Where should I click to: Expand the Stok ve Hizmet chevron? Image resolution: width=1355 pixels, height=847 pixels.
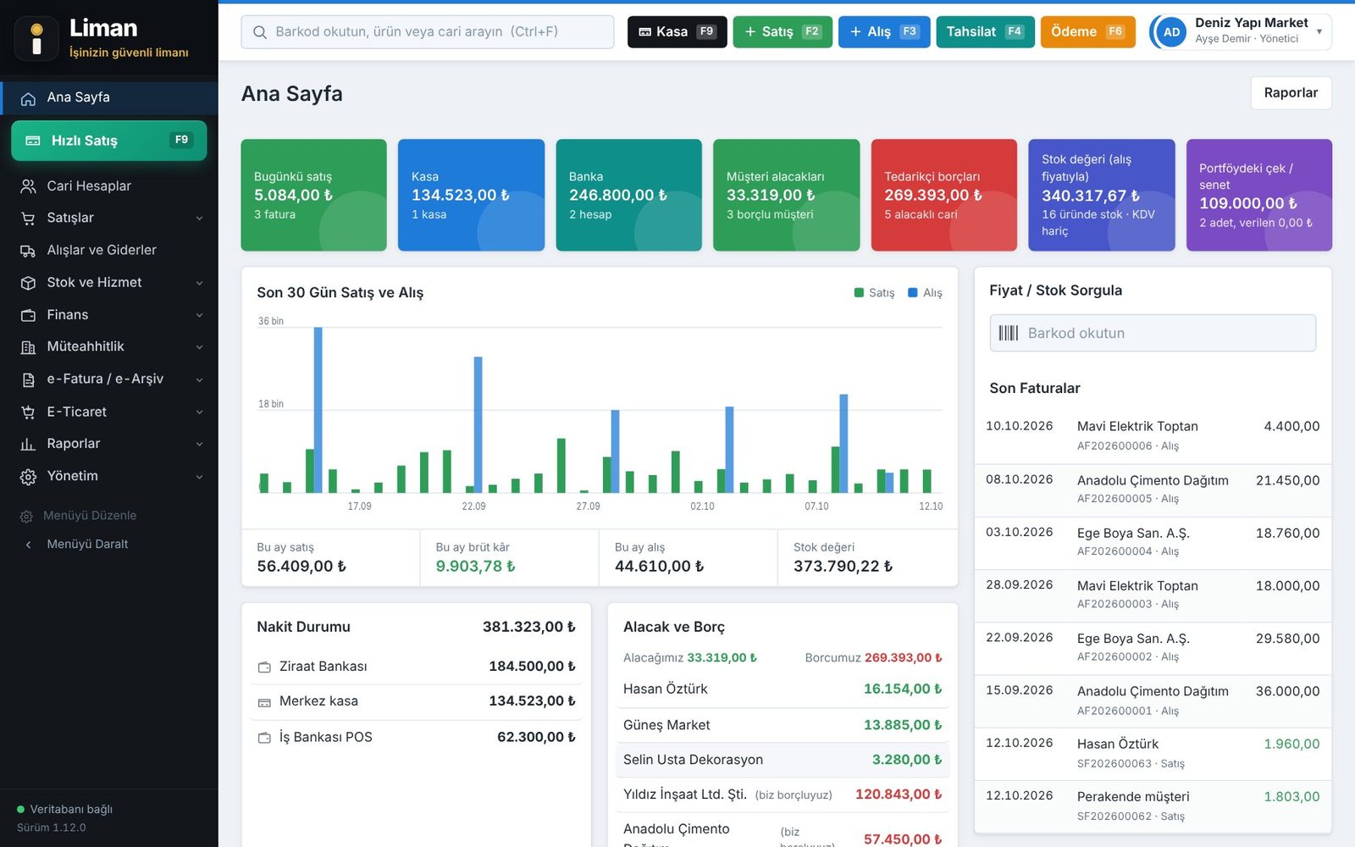pos(200,283)
